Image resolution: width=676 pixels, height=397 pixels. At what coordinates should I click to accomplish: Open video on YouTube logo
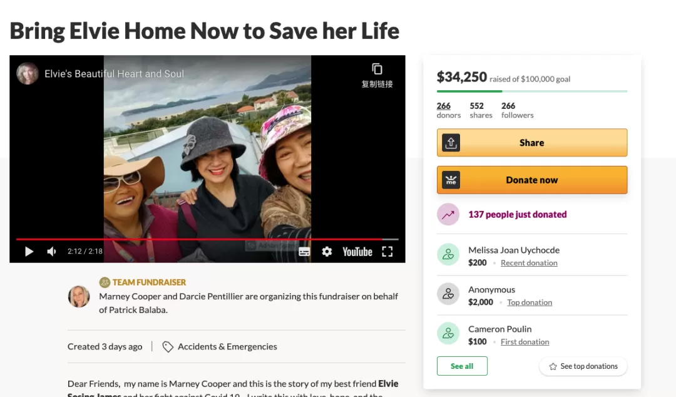point(357,252)
